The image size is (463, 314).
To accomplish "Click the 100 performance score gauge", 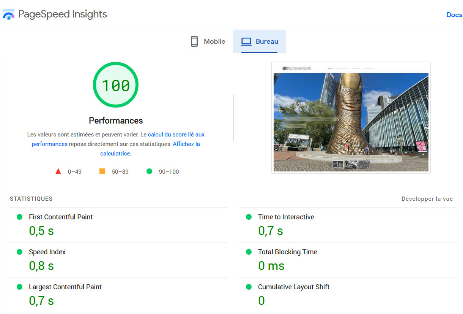I will (x=116, y=85).
